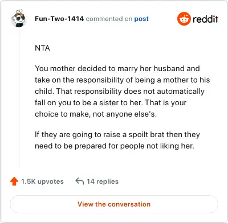Image resolution: width=228 pixels, height=223 pixels.
Task: Click the orange upvote arrow icon
Action: (x=14, y=181)
